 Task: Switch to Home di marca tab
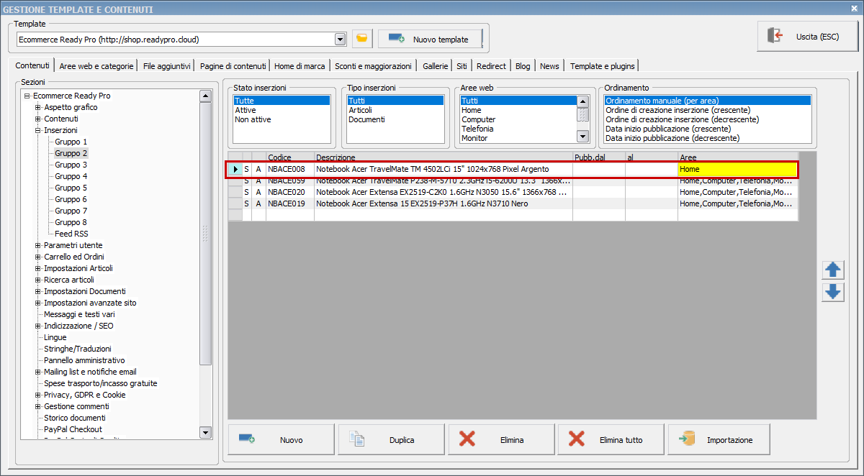(300, 65)
